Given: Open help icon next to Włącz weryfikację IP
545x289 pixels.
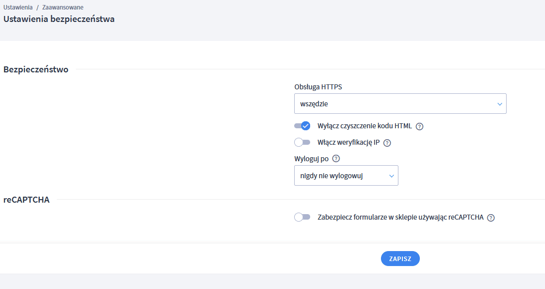Looking at the screenshot, I should point(387,143).
